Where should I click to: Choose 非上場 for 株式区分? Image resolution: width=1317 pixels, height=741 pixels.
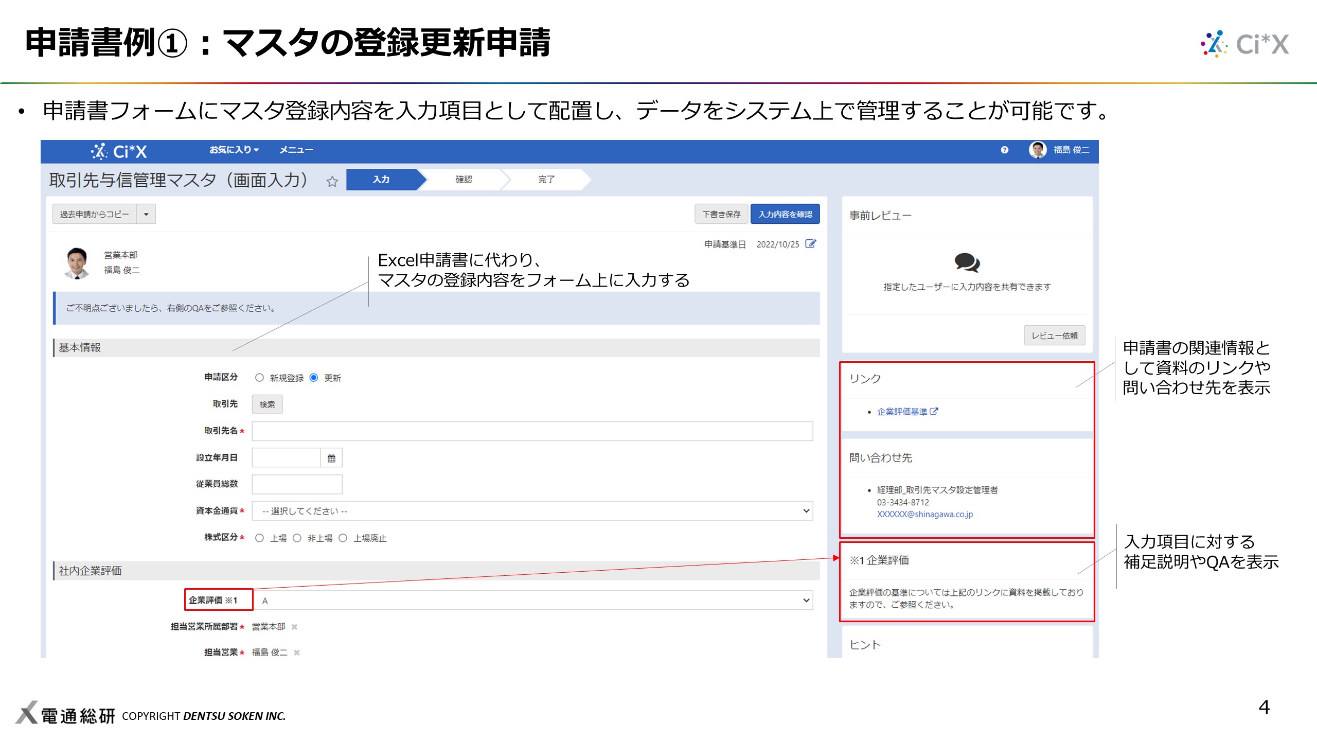pyautogui.click(x=297, y=538)
